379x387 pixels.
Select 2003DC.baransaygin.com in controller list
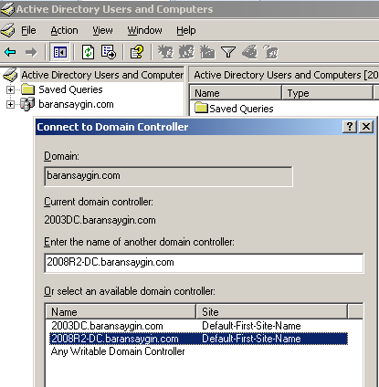tap(107, 326)
